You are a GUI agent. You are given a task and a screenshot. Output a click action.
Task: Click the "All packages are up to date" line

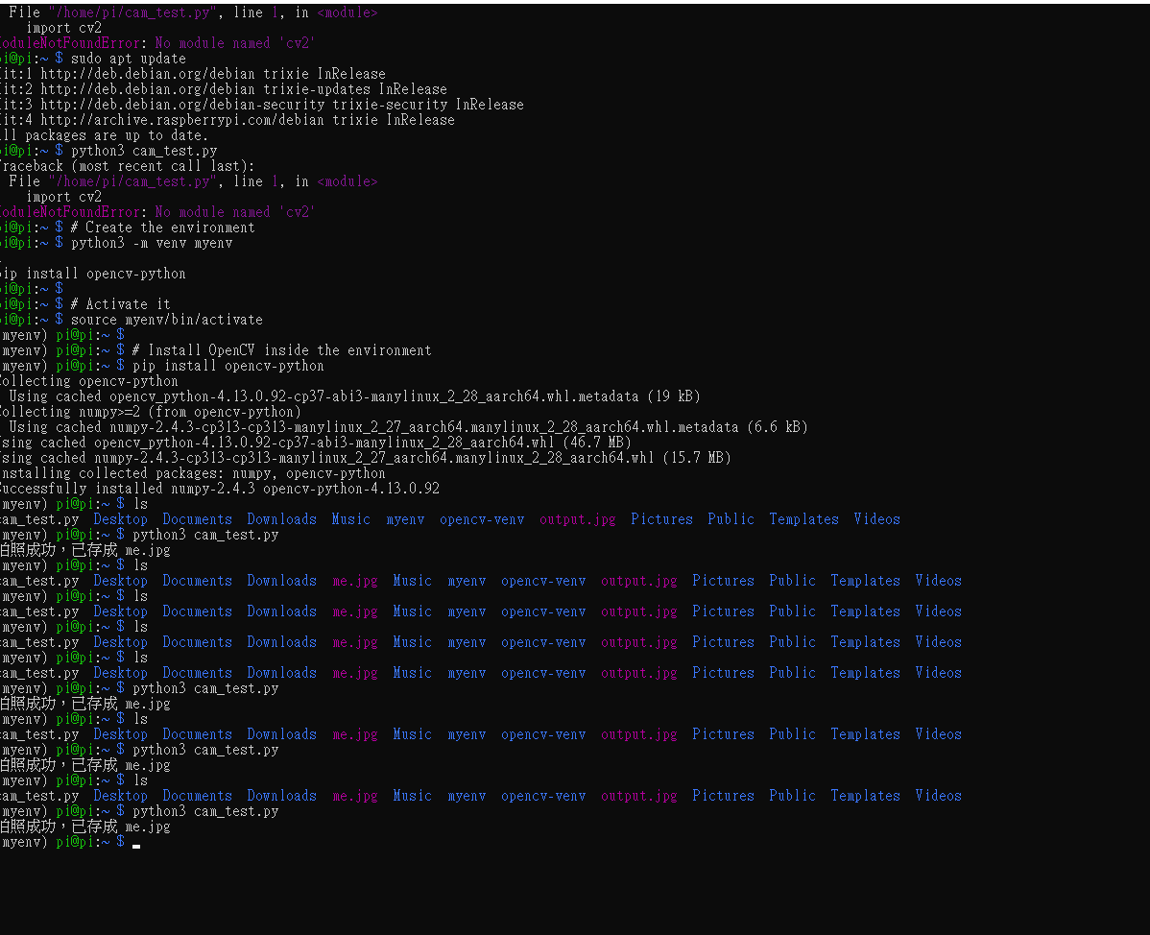pos(104,135)
